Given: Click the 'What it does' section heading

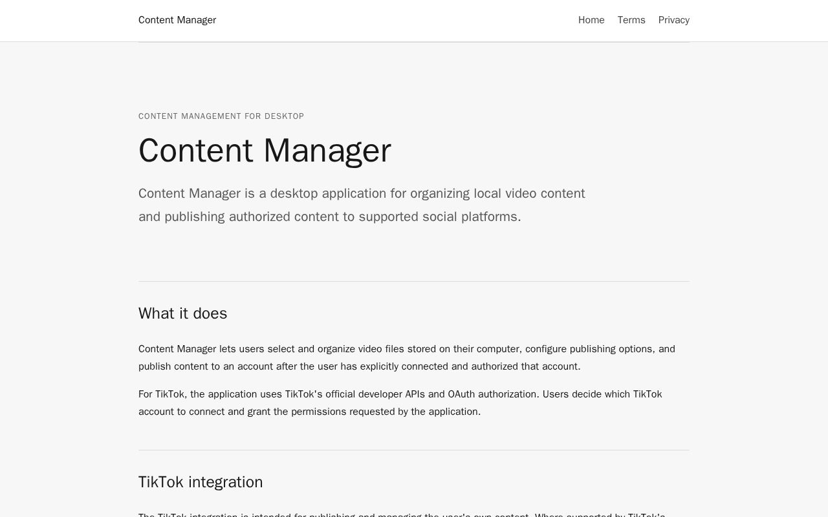Looking at the screenshot, I should (183, 313).
